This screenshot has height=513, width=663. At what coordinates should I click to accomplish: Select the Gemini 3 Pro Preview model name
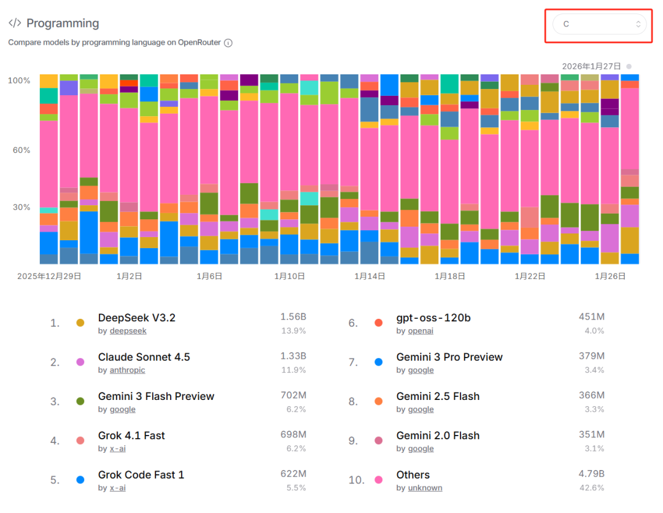(449, 357)
